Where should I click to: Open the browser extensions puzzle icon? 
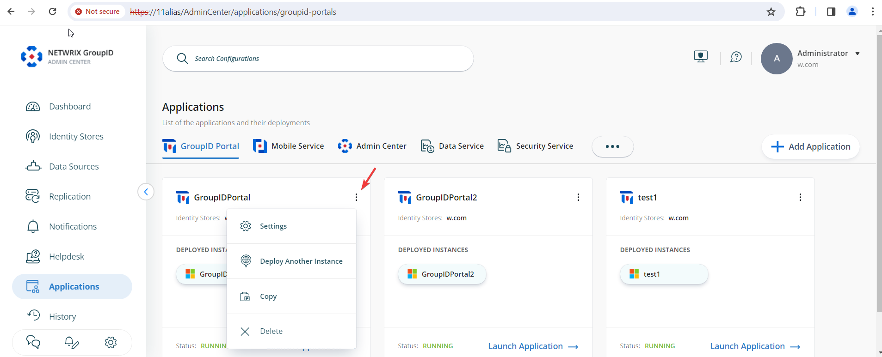click(801, 12)
